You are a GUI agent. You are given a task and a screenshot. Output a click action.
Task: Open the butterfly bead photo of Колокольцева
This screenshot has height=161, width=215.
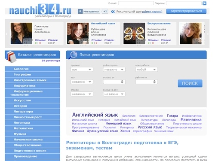coord(134,33)
